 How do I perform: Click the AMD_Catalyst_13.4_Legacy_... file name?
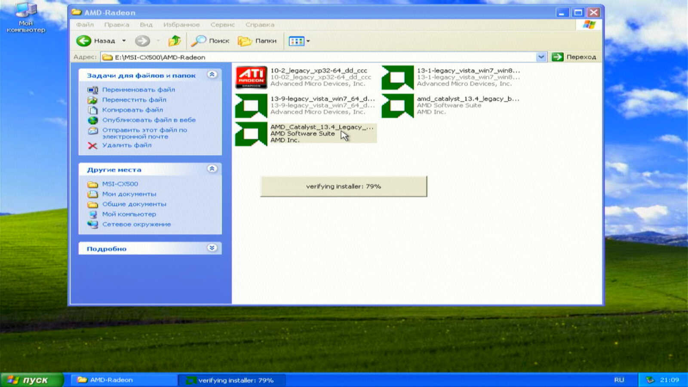pos(322,127)
